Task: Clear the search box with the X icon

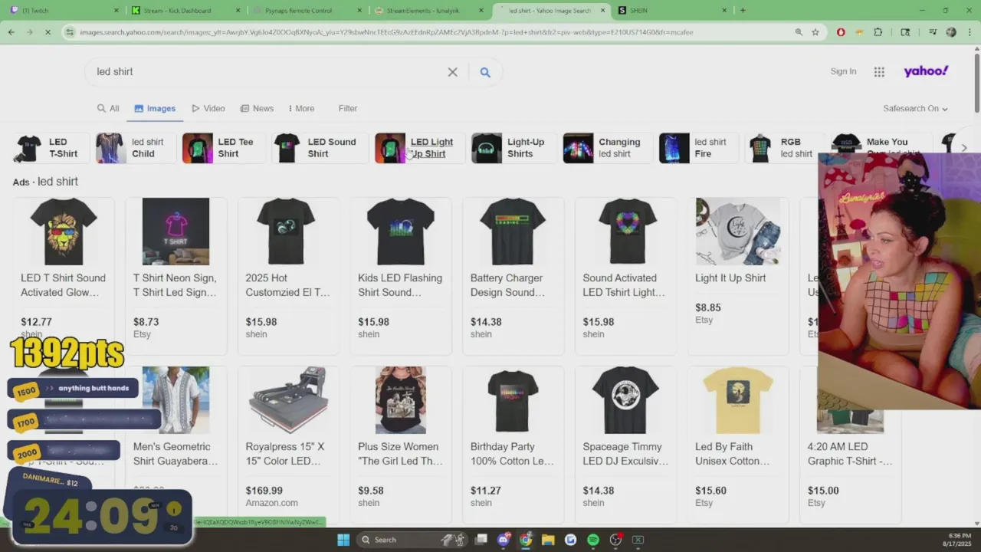Action: pos(452,72)
